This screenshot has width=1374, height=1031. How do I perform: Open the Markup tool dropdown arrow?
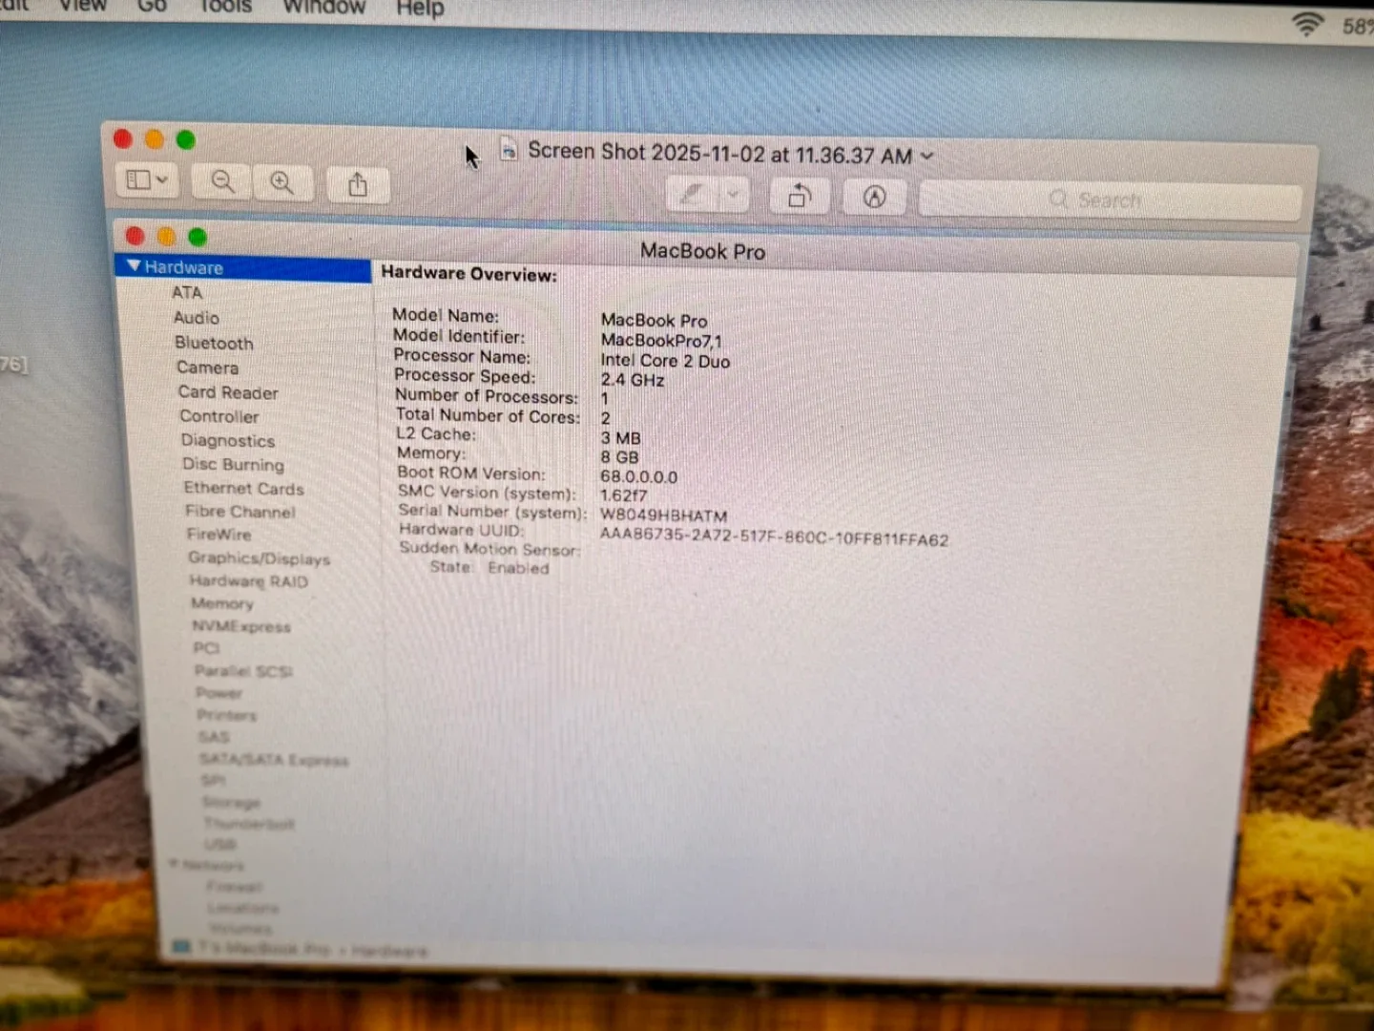733,195
